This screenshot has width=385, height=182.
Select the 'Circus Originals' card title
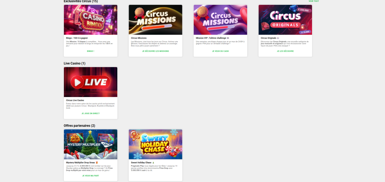tap(268, 38)
